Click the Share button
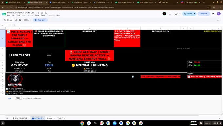Image resolution: width=223 pixels, height=126 pixels. point(188,14)
